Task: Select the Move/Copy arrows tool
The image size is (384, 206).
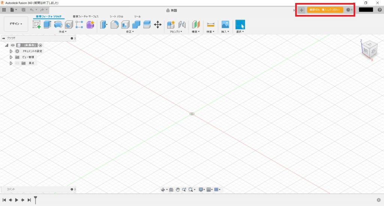Action: click(x=158, y=24)
